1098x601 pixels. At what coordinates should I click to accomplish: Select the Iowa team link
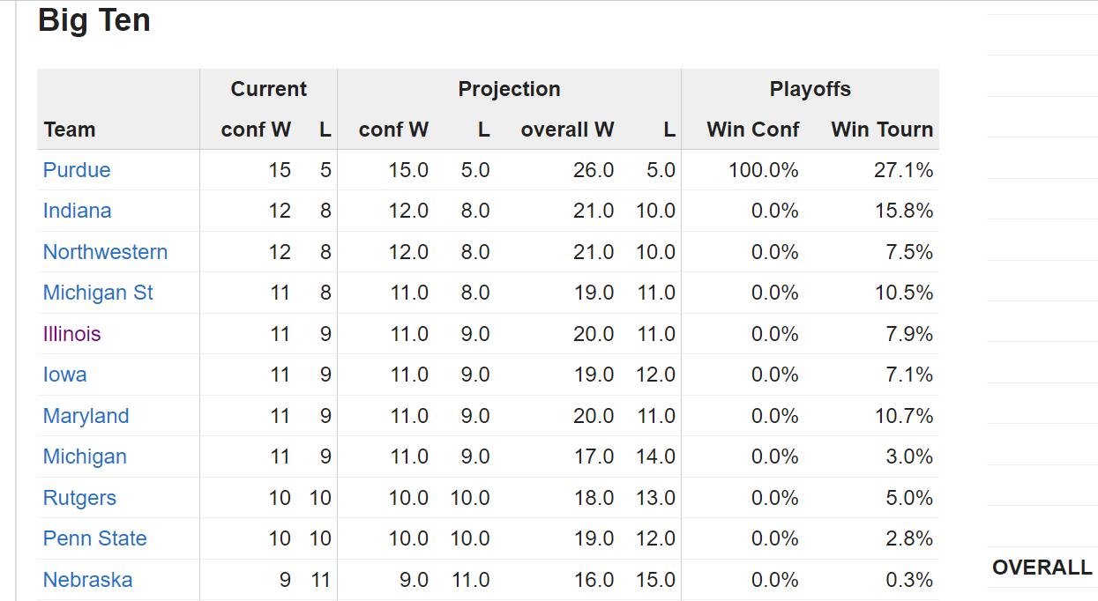(64, 375)
